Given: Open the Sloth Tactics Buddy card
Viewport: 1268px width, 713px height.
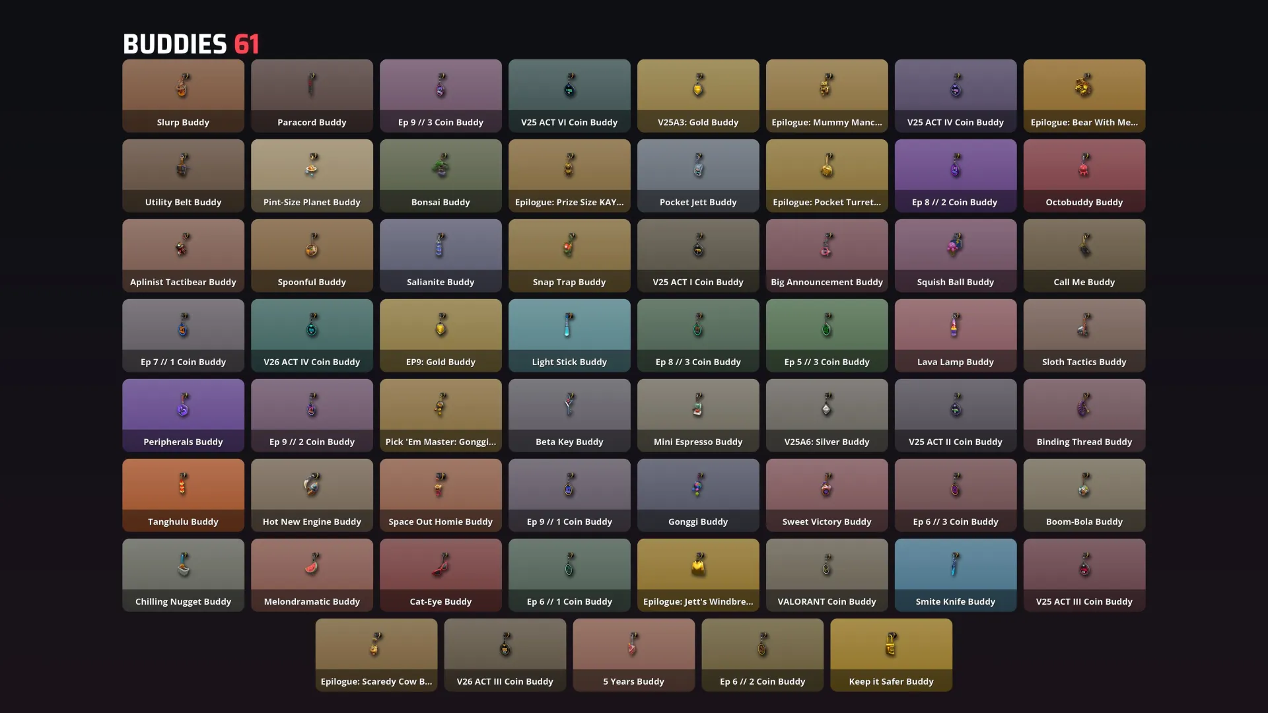Looking at the screenshot, I should 1084,335.
